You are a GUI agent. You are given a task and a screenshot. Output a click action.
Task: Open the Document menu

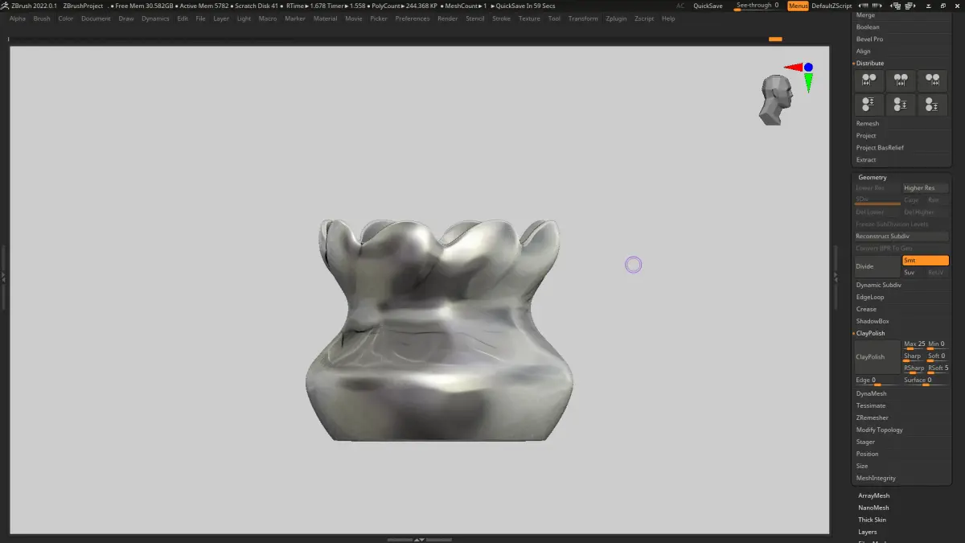(96, 19)
